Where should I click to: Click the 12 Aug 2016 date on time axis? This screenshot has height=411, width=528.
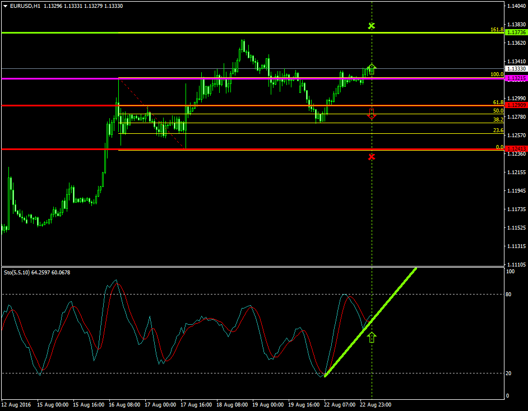click(x=15, y=404)
